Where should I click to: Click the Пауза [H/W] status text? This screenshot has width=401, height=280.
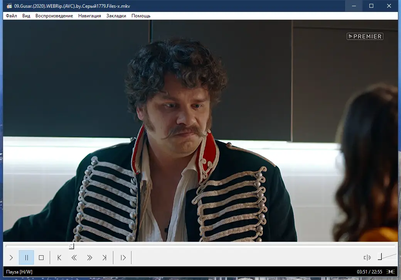(19, 272)
